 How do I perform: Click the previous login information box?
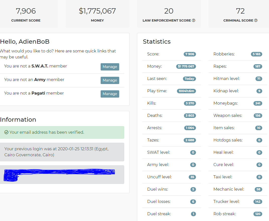(x=62, y=152)
